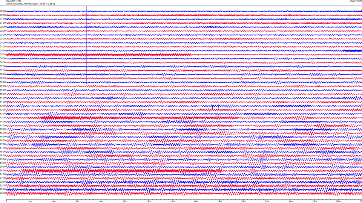The width and height of the screenshot is (362, 203).
Task: Select the 6m axis tick label
Action: [78, 201]
